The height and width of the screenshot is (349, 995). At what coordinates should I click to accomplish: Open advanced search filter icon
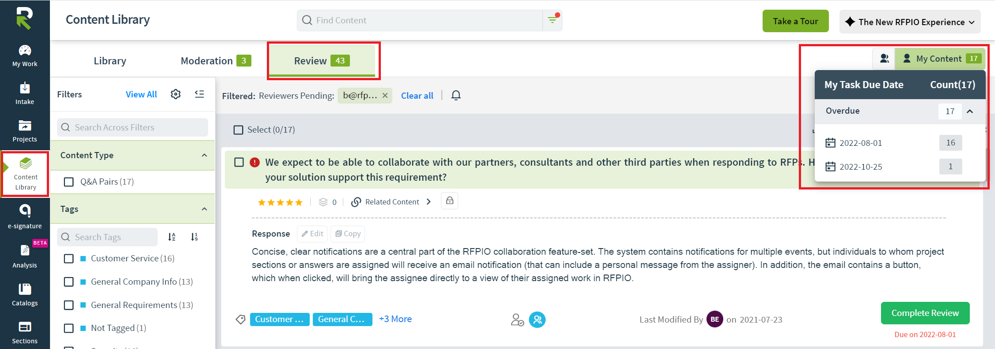(x=553, y=20)
